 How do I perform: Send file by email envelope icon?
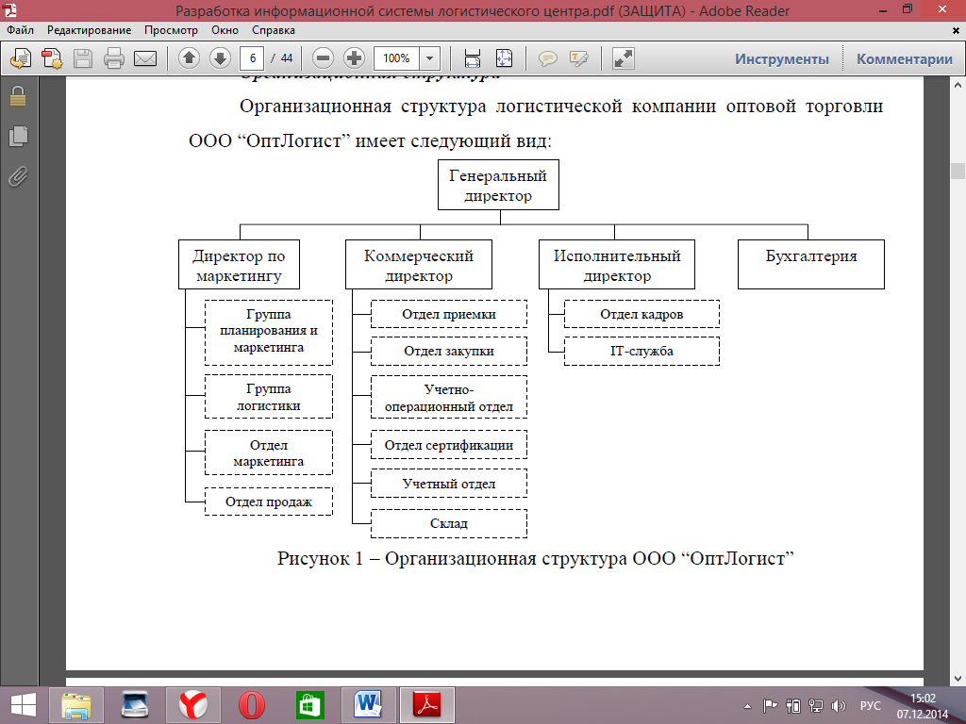point(145,58)
